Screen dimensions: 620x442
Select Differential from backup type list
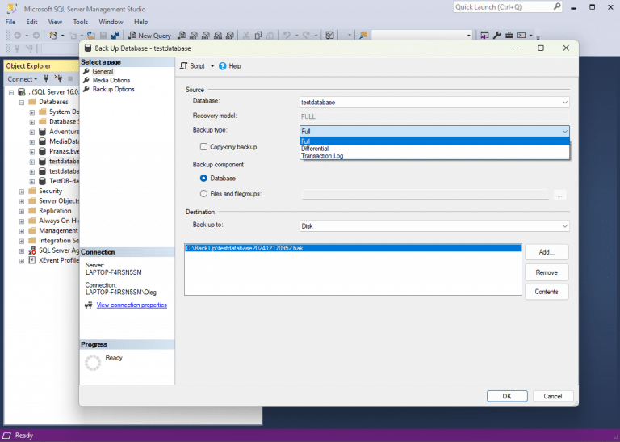coord(434,149)
